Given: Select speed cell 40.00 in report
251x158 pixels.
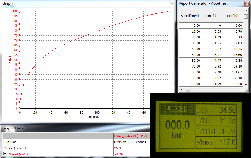Looking at the screenshot, I should (x=190, y=49).
